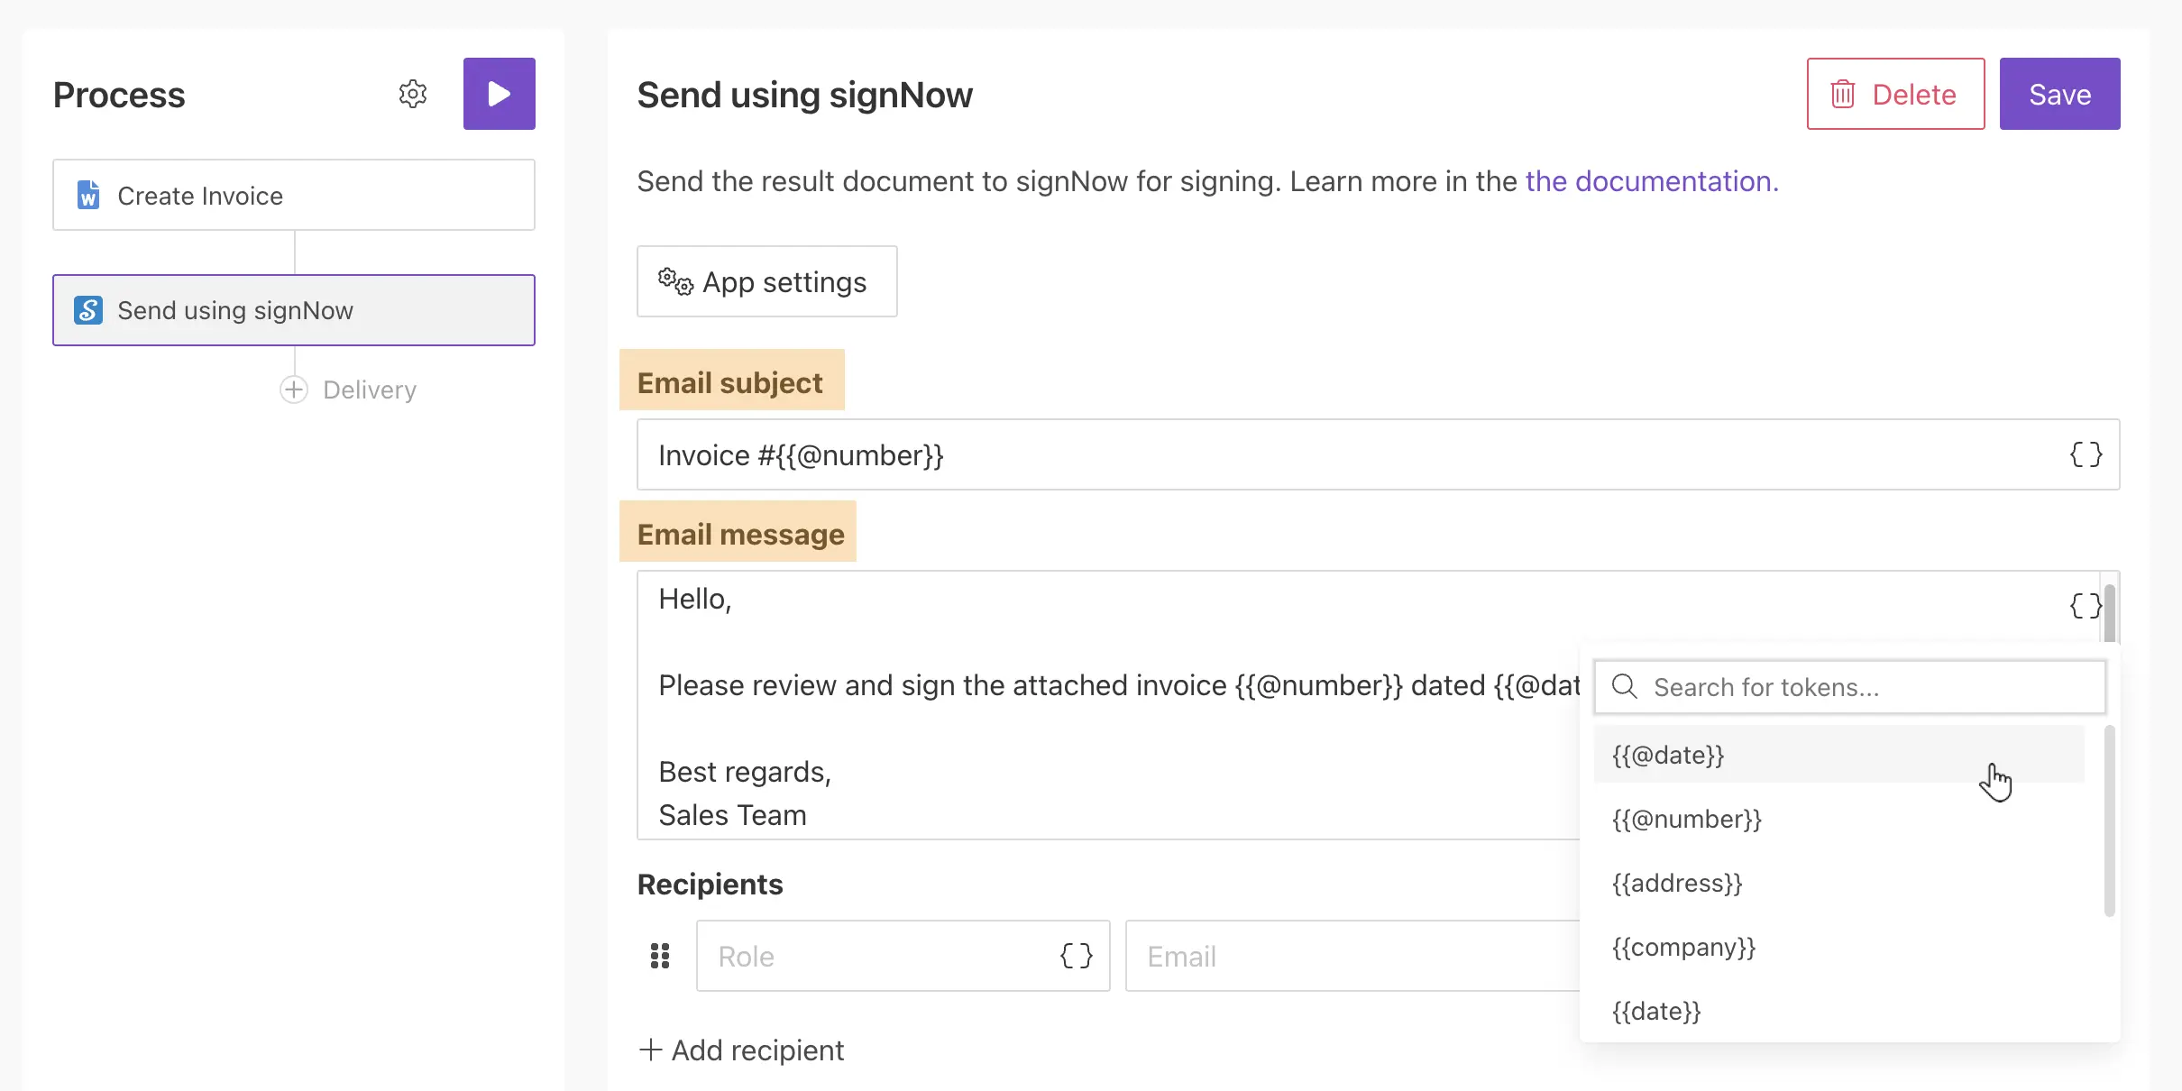The width and height of the screenshot is (2182, 1091).
Task: Click the token list scrollbar
Action: 2109,821
